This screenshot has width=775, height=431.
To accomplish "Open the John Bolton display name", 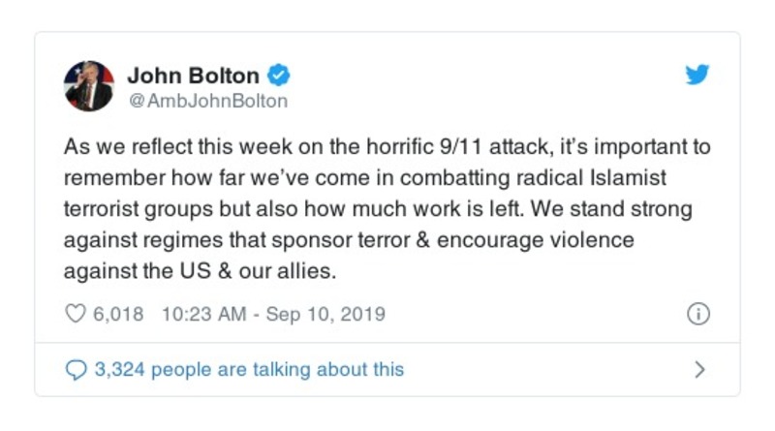I will point(193,76).
